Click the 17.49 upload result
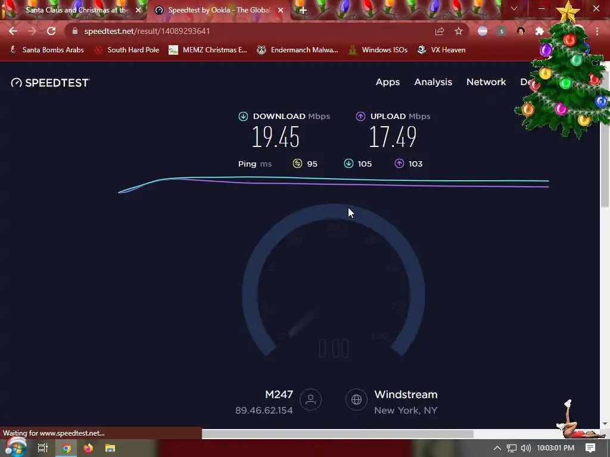The height and width of the screenshot is (457, 610). 393,137
